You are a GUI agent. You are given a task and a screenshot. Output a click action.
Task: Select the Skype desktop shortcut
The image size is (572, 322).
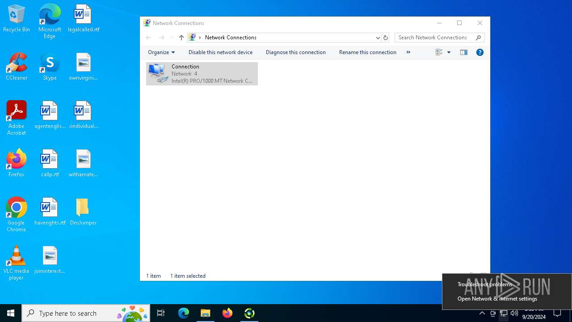[50, 67]
